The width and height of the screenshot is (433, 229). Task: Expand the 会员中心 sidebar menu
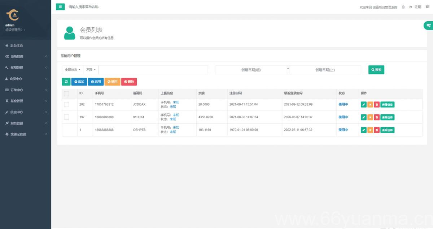coord(26,79)
